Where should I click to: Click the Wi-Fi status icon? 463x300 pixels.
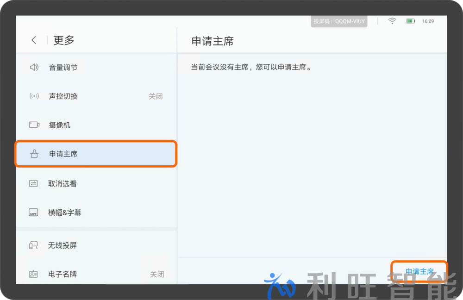392,21
